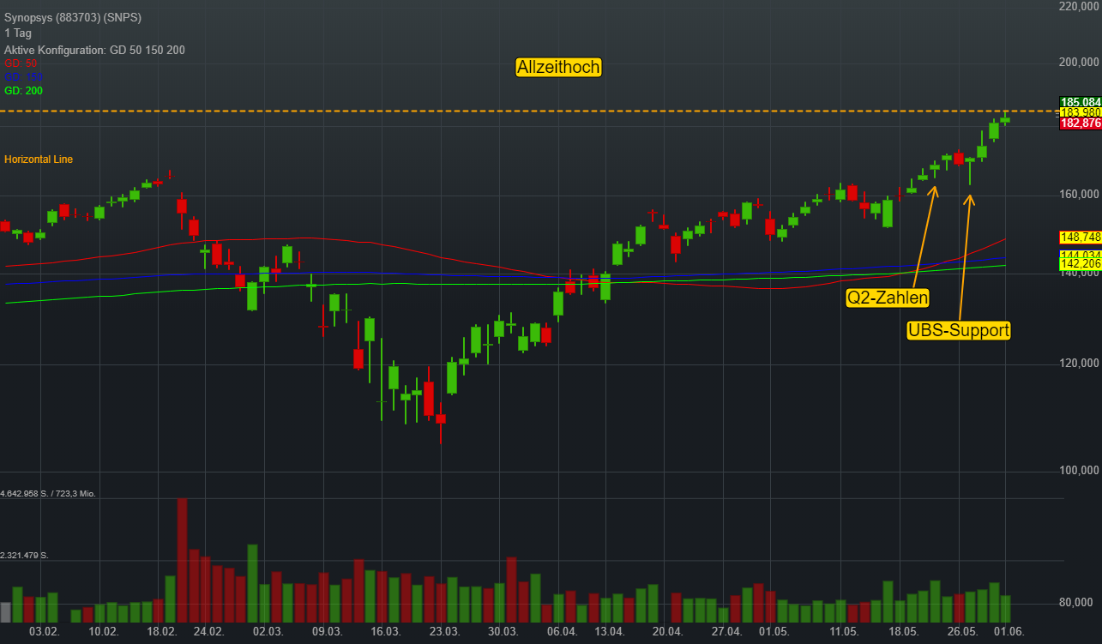Click the 24.02. date axis label
The height and width of the screenshot is (644, 1102).
click(208, 632)
